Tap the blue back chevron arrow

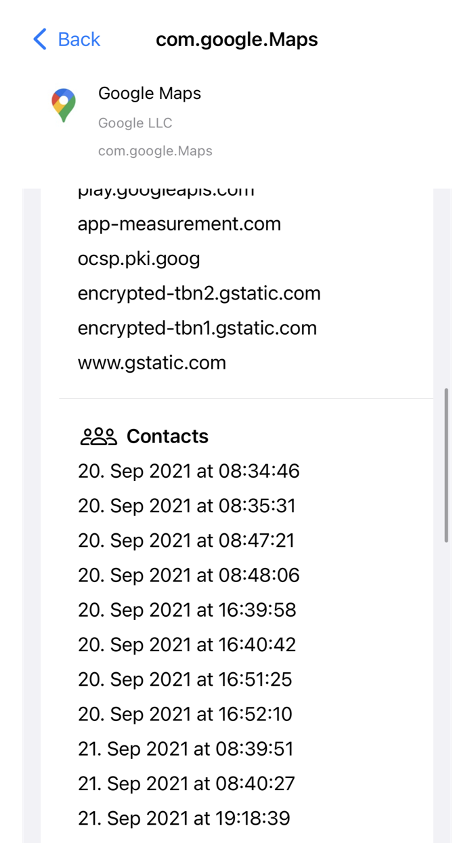39,39
